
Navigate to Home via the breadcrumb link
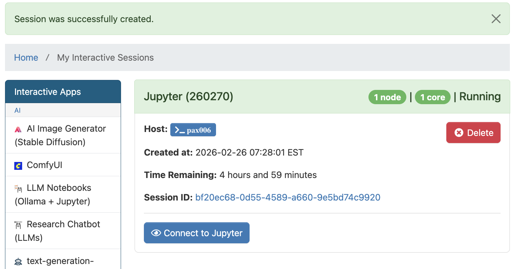[x=26, y=57]
